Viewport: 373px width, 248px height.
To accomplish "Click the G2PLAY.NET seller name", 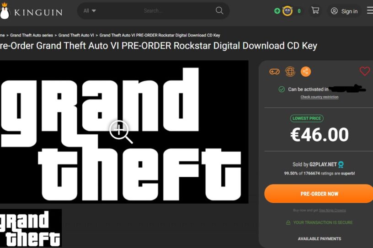I will [323, 164].
